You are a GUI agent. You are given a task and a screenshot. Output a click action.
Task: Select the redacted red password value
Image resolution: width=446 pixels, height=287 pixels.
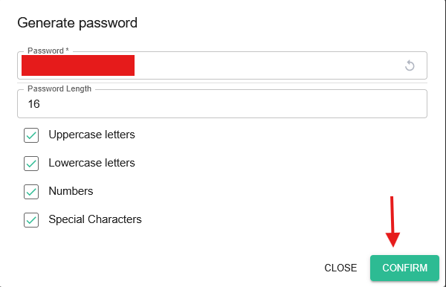(78, 65)
